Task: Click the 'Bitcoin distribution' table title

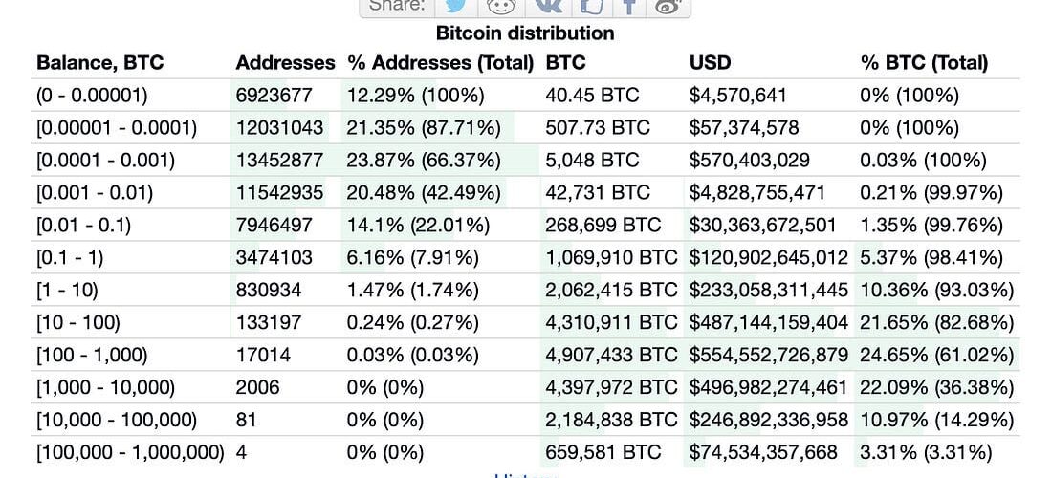Action: click(525, 33)
